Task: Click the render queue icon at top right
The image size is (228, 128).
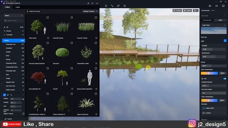Action: [223, 6]
